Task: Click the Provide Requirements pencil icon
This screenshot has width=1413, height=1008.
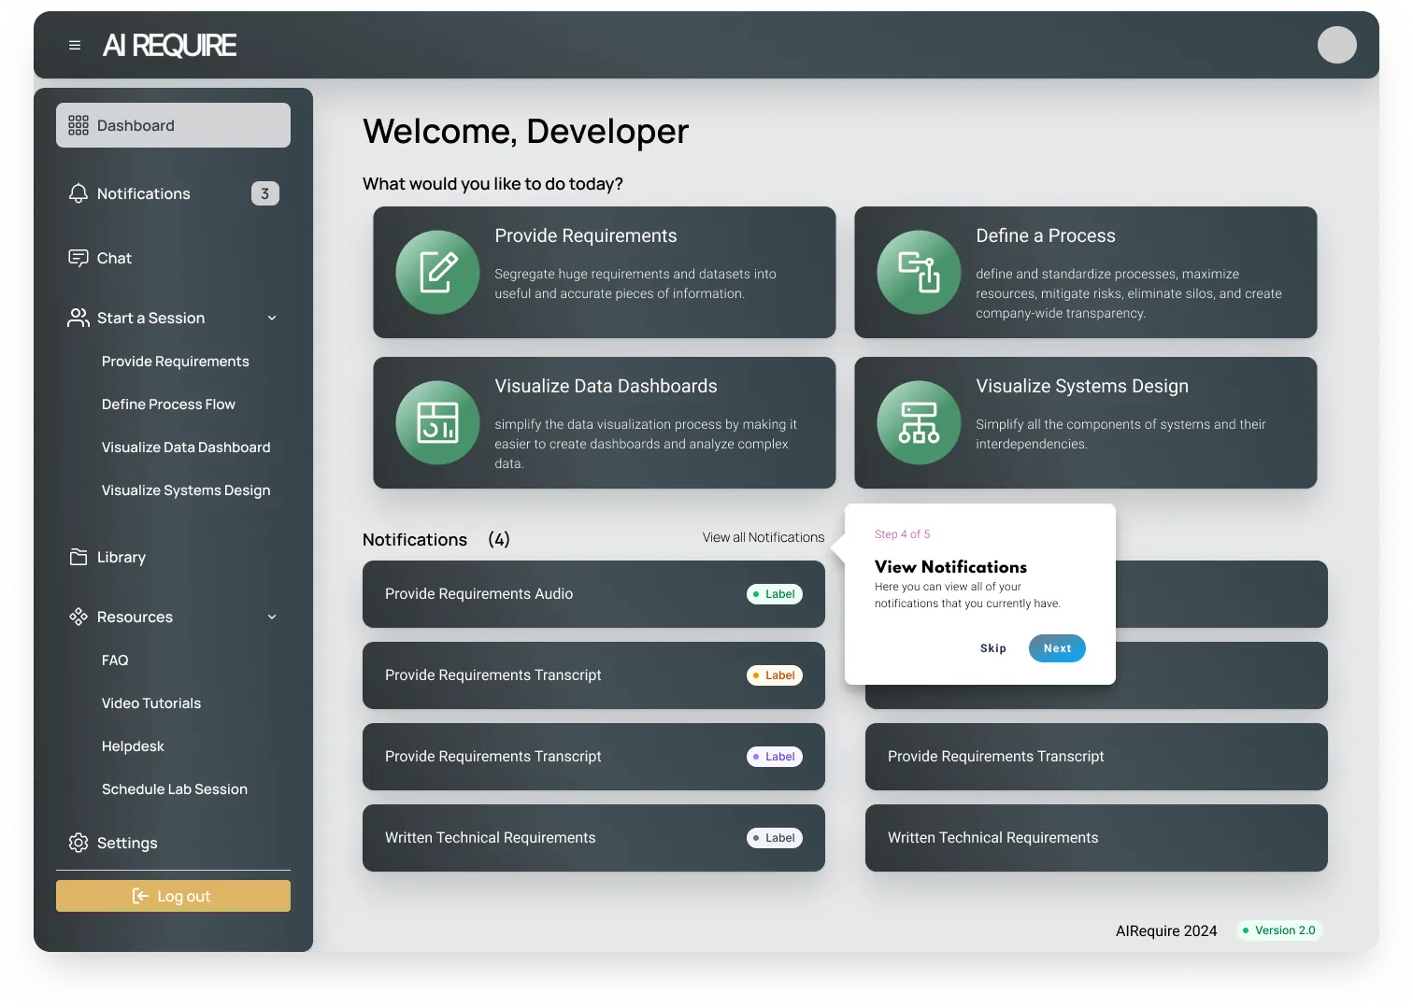Action: (x=437, y=272)
